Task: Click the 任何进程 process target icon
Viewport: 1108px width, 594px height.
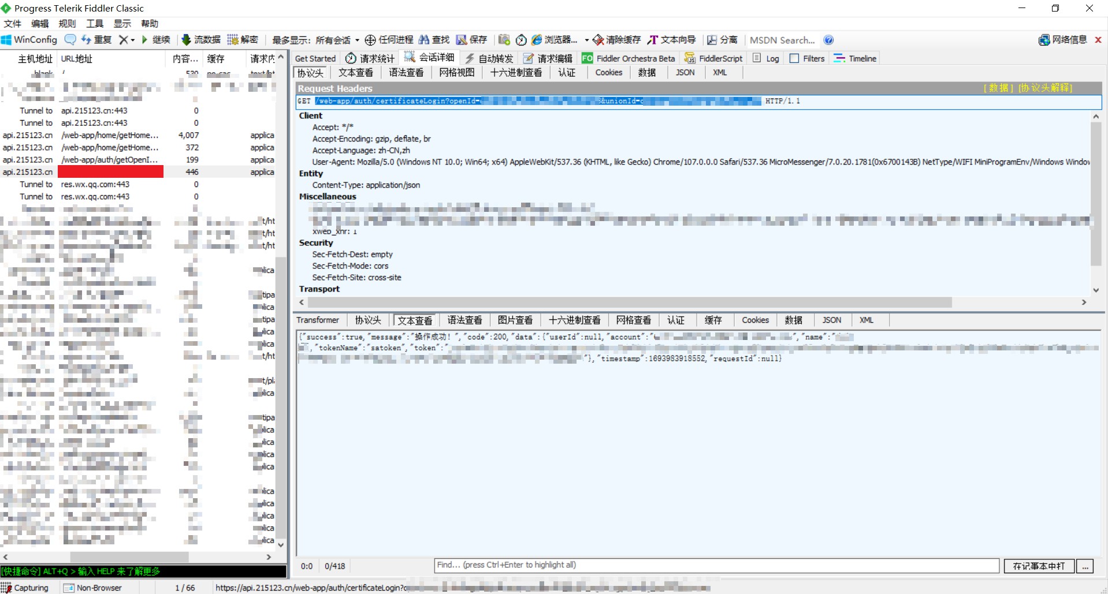Action: (x=389, y=40)
